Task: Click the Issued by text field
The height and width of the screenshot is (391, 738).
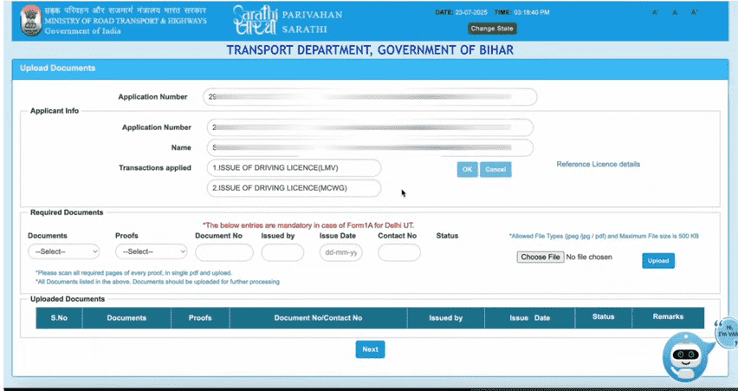Action: coord(282,252)
